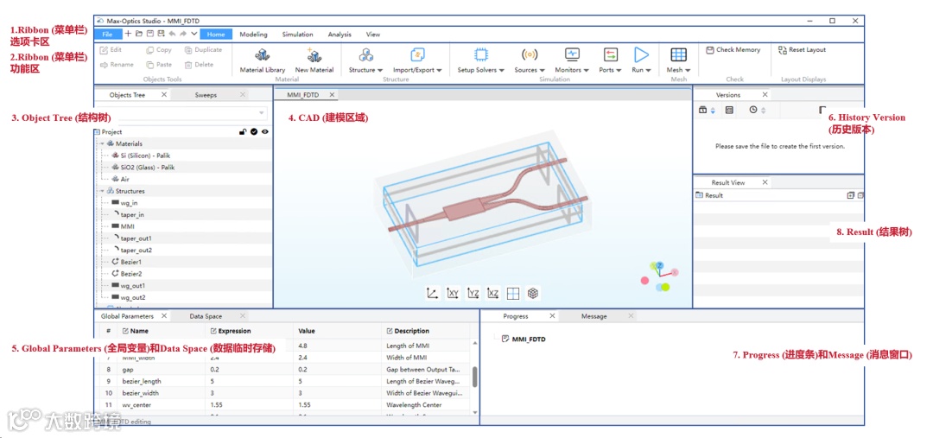Viewport: 933px width, 438px height.
Task: Click the save-as icon in quick toolbar
Action: 162,34
